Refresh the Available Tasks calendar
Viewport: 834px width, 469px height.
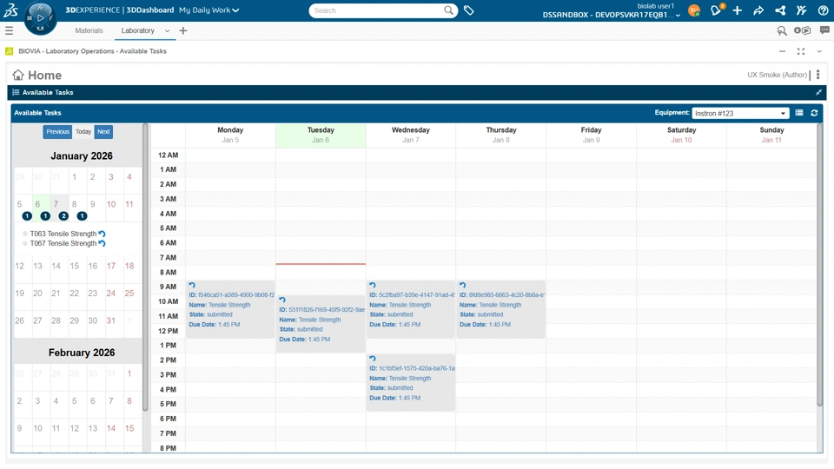click(814, 113)
